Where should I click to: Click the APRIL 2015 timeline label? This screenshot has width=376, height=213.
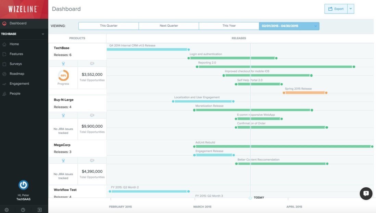tap(294, 207)
